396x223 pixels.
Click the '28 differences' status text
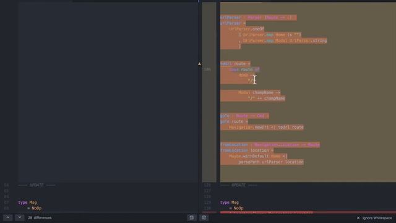(x=40, y=217)
